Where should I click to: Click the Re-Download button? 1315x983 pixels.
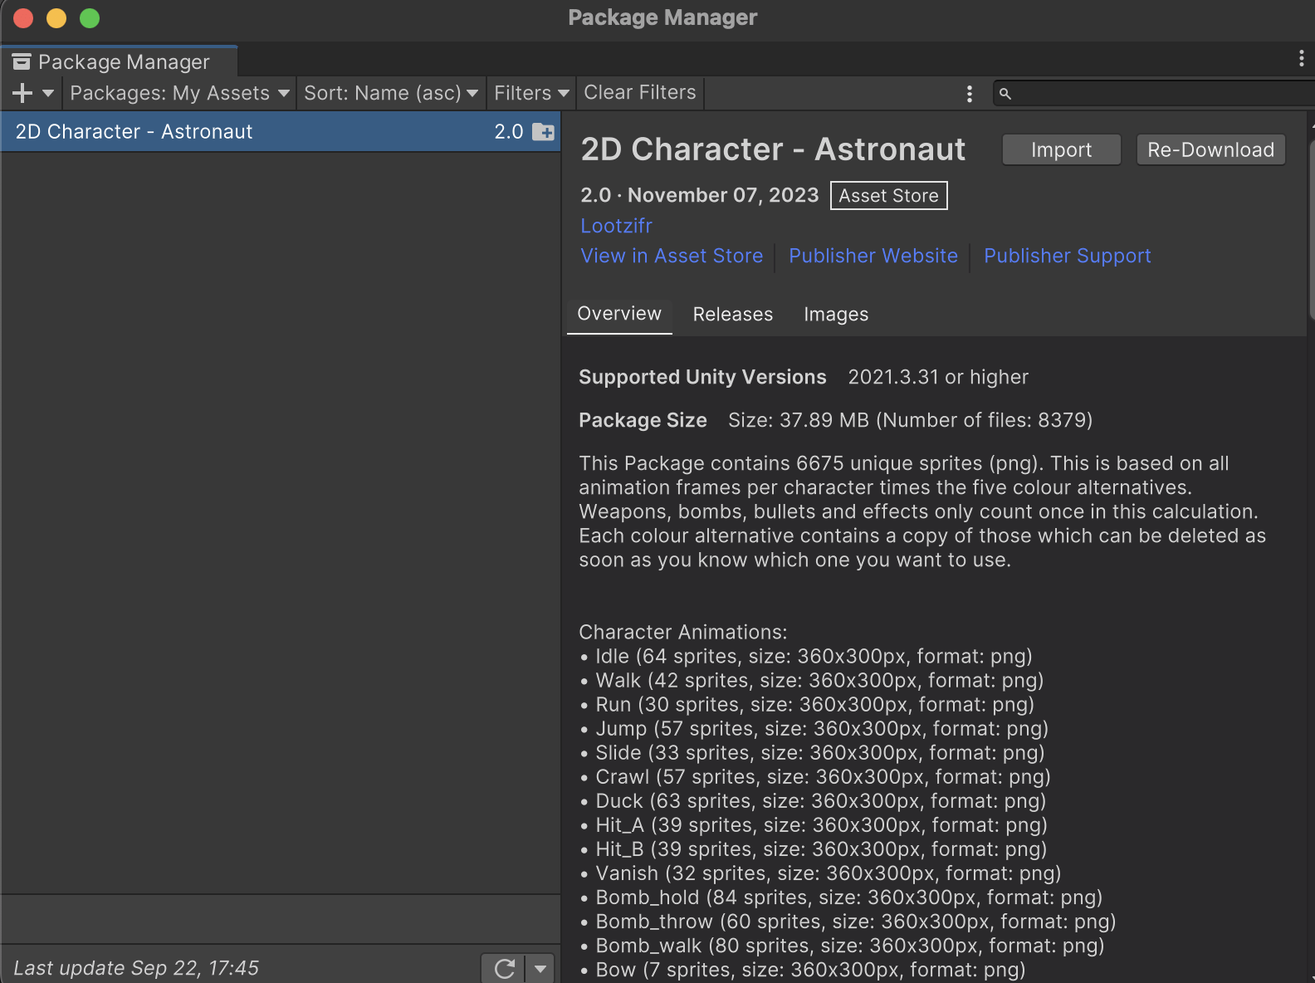tap(1210, 150)
